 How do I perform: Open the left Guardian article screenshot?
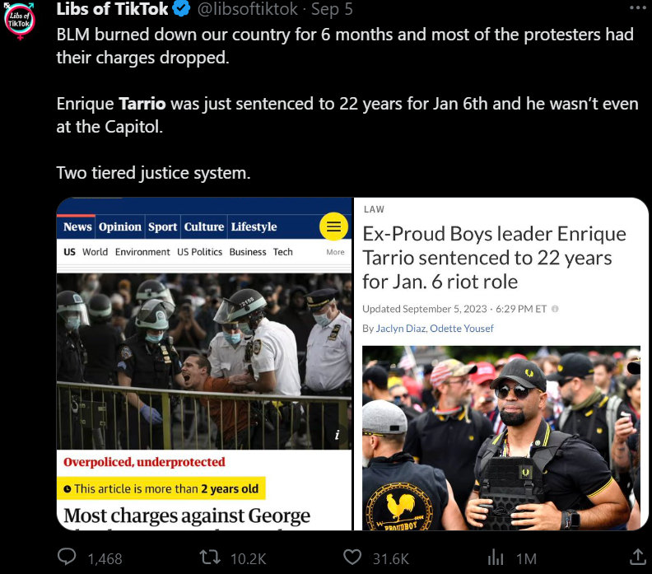click(x=204, y=364)
